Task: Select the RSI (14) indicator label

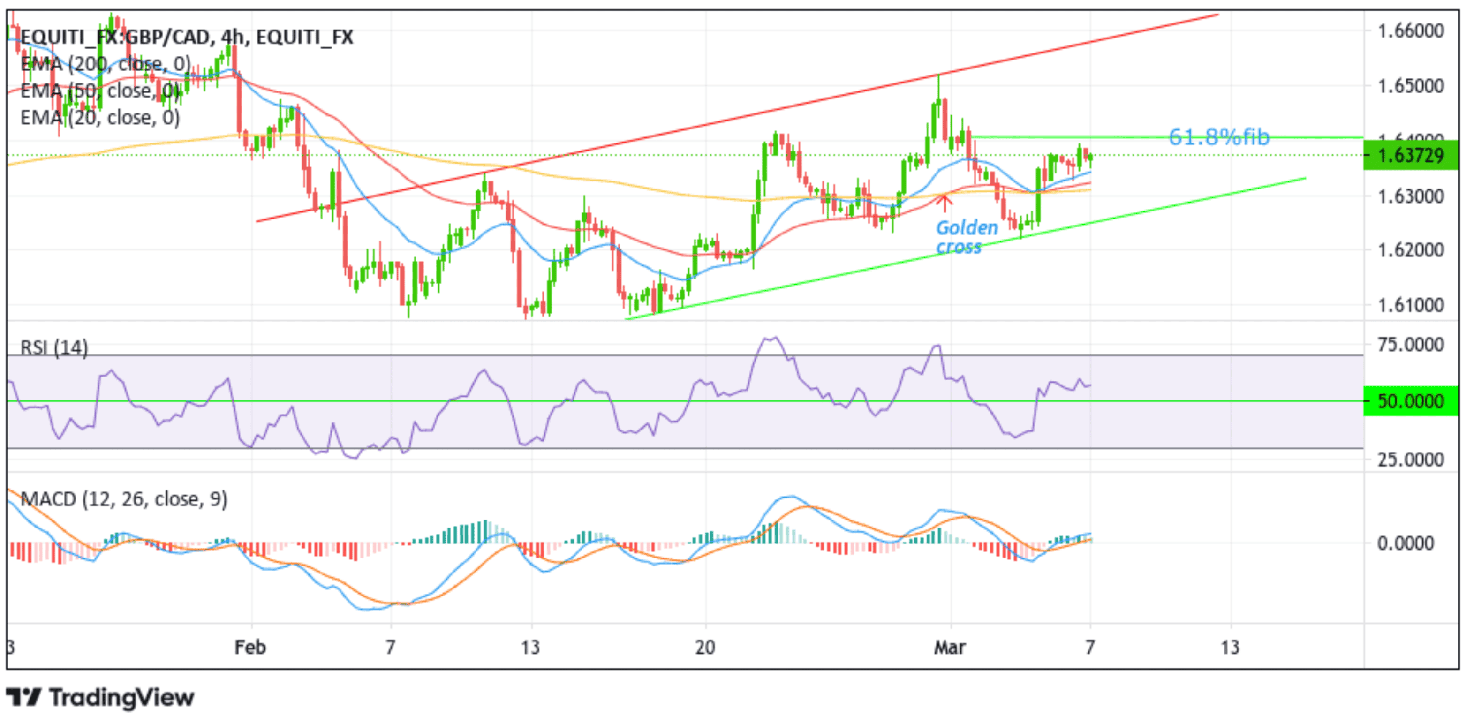Action: 54,347
